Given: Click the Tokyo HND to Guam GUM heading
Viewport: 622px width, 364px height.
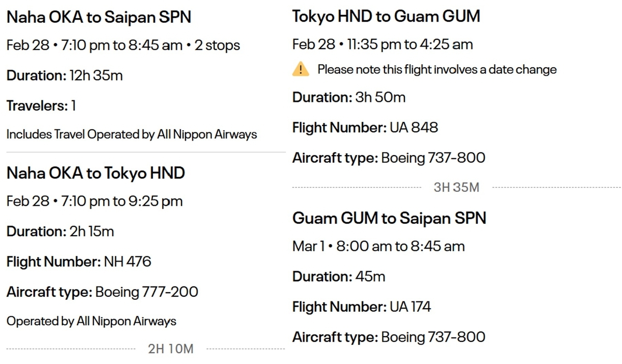Looking at the screenshot, I should click(x=386, y=16).
